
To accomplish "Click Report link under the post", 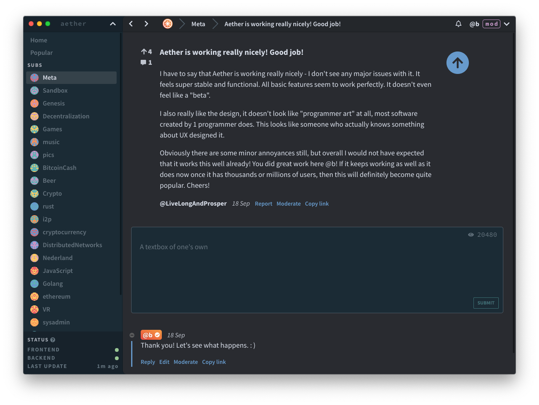I will pos(263,204).
